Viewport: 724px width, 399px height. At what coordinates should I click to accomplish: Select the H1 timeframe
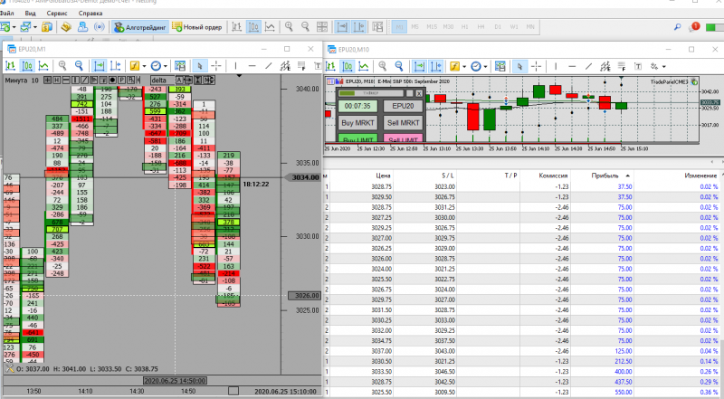[465, 27]
